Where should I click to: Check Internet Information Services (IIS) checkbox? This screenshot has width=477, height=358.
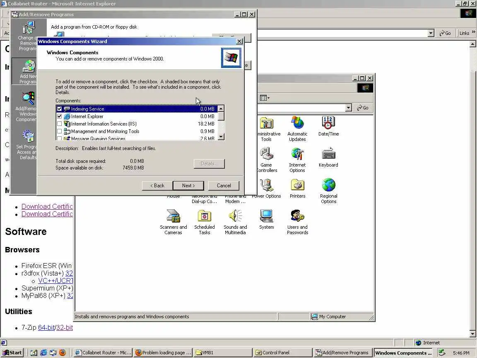click(59, 124)
